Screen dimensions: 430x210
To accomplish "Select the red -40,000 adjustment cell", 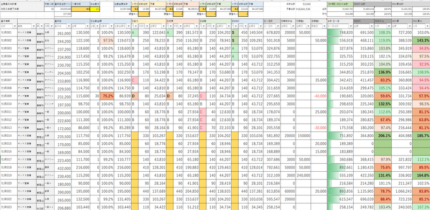I will (x=319, y=96).
